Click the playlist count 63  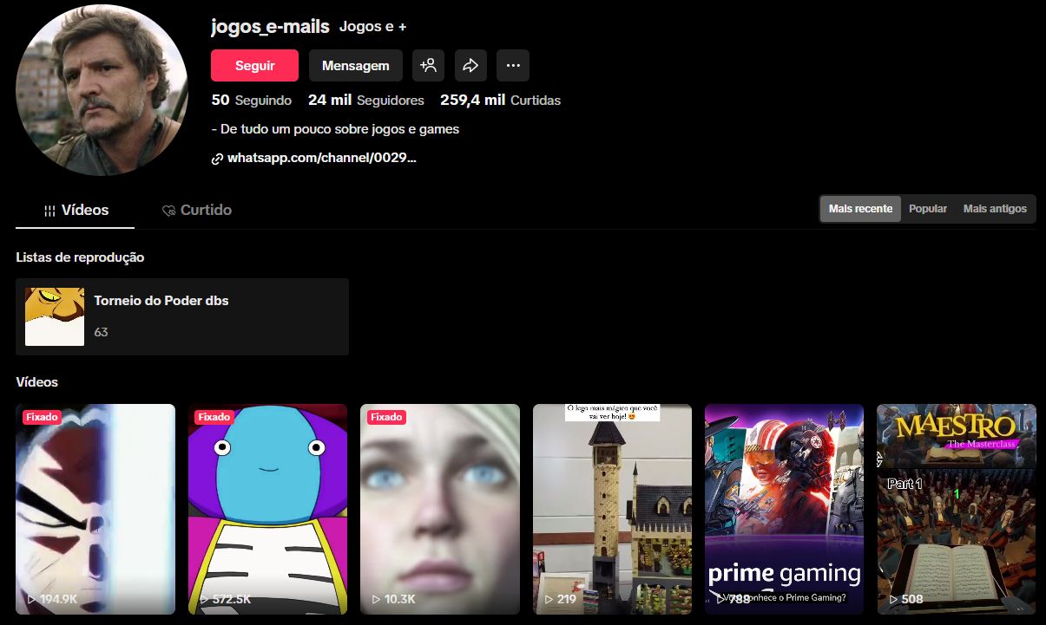pyautogui.click(x=101, y=332)
